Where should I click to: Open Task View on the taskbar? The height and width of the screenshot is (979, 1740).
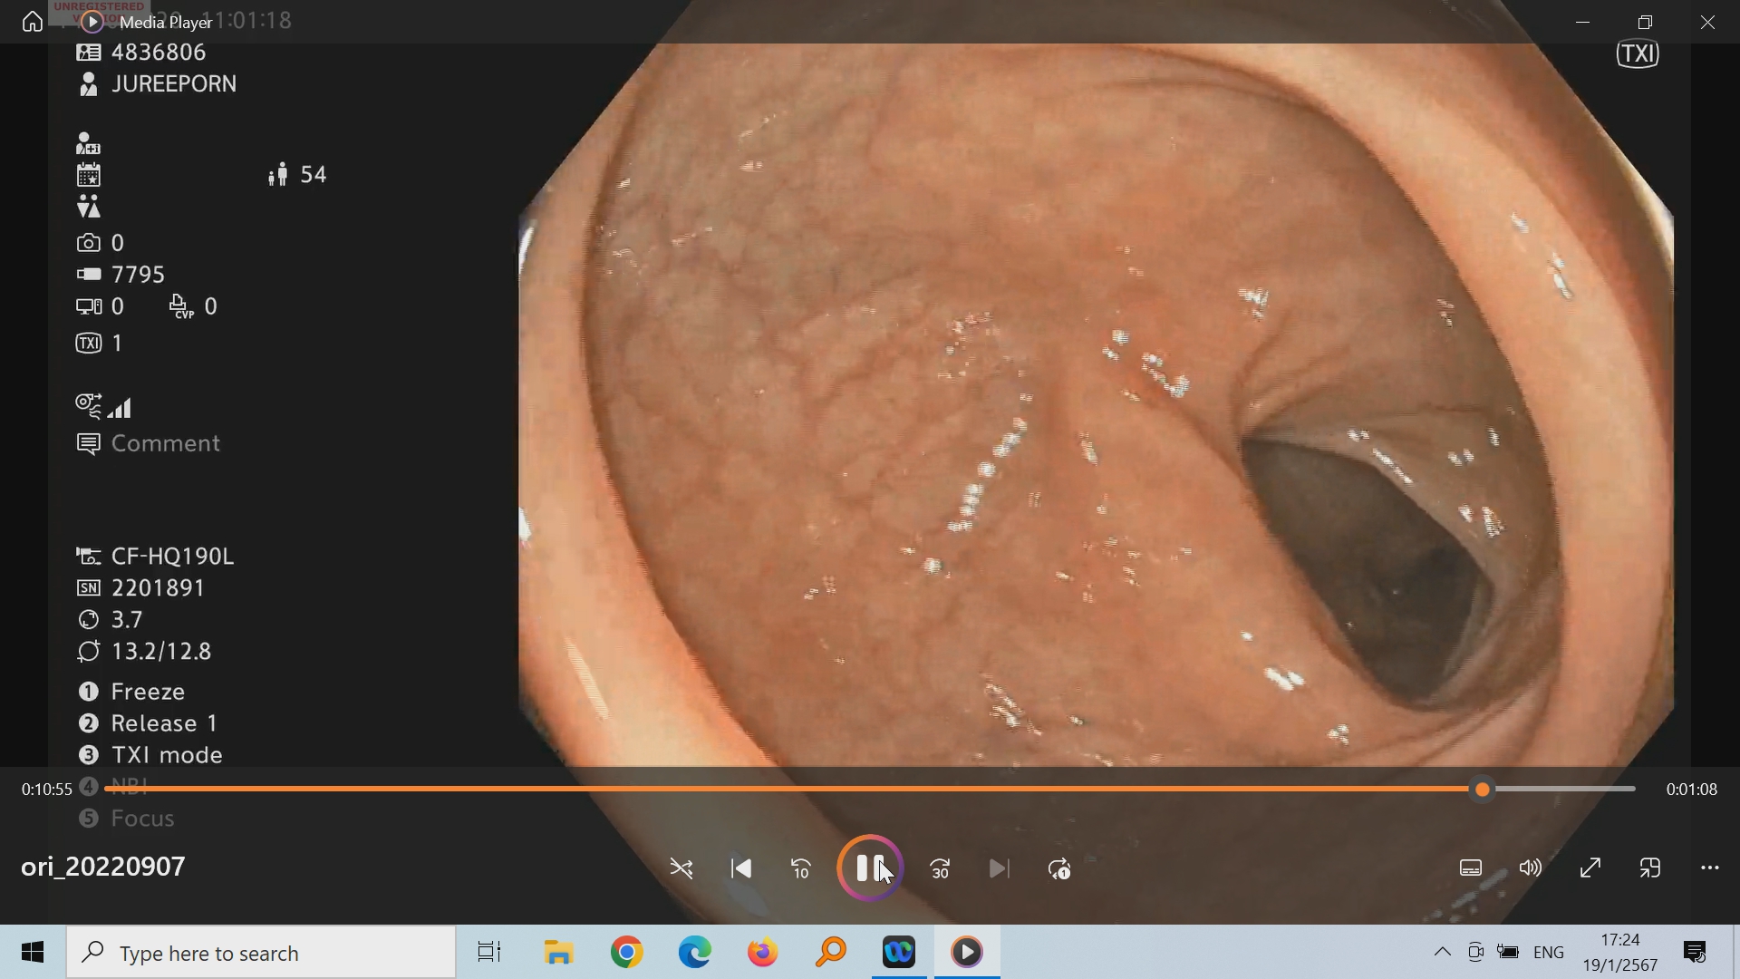[489, 953]
